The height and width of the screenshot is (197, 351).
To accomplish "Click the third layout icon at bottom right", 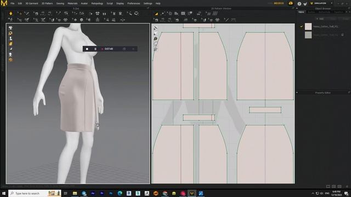I will coord(339,186).
